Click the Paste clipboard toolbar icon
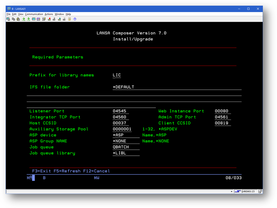 click(18, 19)
